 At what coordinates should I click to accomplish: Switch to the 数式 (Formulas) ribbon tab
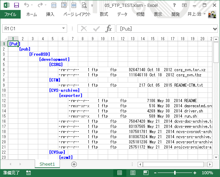104,14
